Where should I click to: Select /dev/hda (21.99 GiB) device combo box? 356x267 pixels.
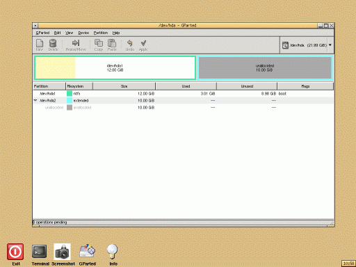click(x=307, y=45)
